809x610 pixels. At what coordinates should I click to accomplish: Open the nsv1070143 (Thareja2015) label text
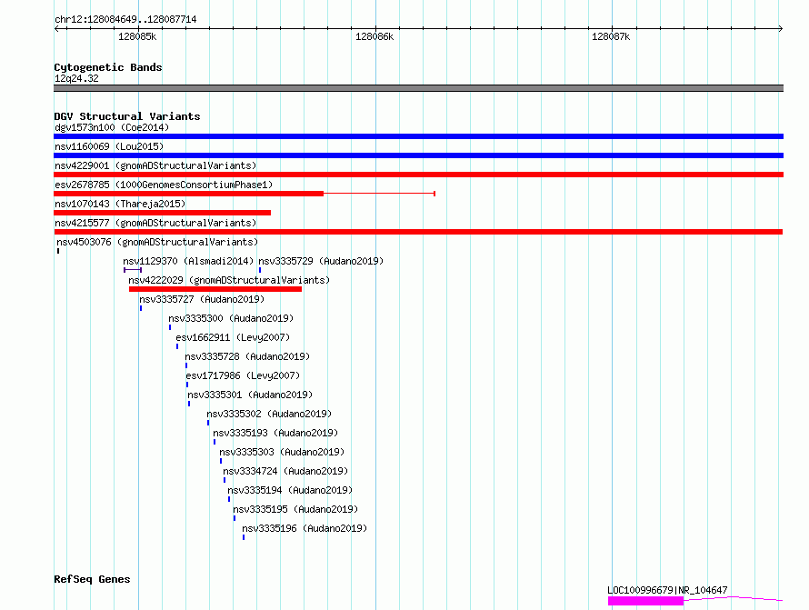[x=120, y=204]
